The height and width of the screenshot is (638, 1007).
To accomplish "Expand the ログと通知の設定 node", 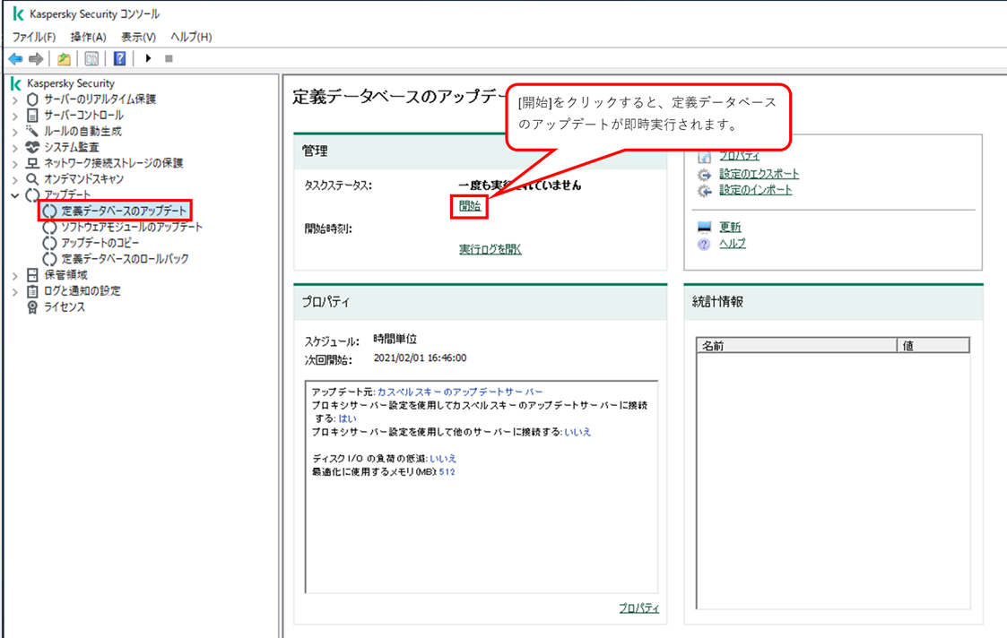I will [15, 291].
